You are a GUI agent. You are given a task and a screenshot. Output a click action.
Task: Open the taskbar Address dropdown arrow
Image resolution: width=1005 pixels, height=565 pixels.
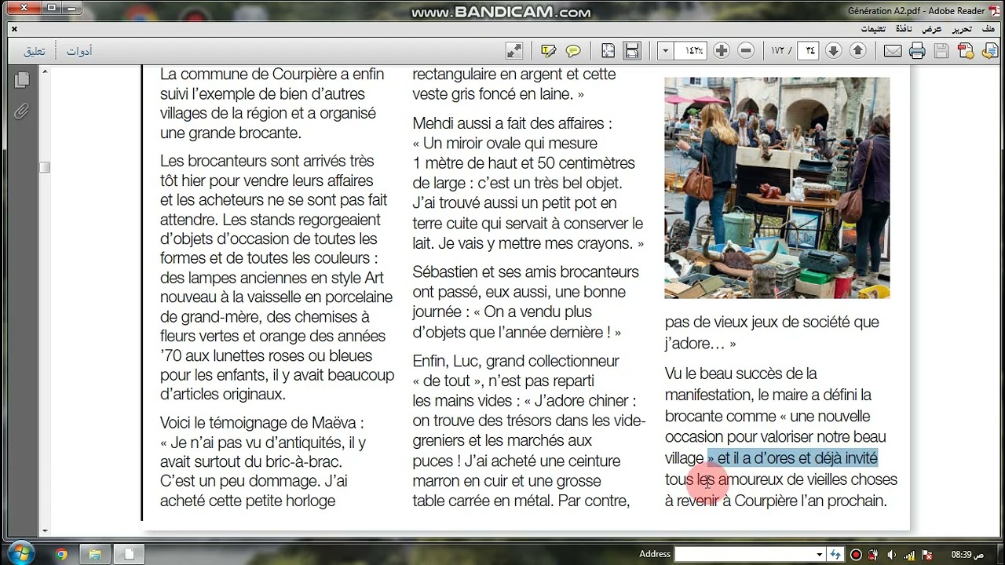point(820,554)
